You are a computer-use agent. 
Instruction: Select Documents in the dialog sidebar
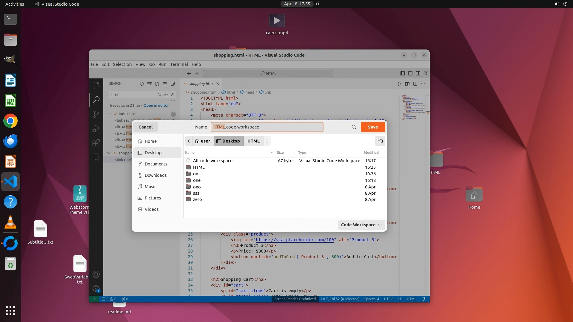(156, 164)
